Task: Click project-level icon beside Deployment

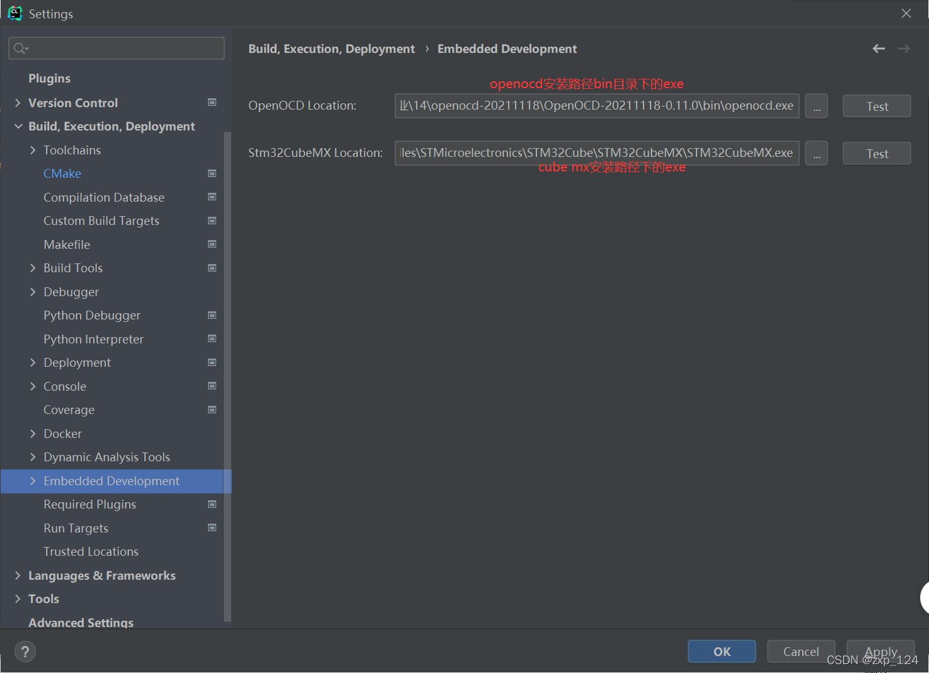Action: tap(212, 362)
